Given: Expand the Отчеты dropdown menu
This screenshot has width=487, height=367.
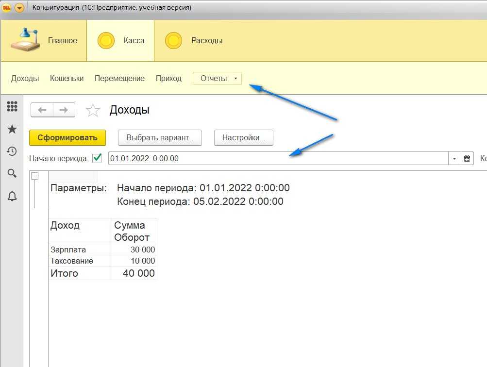Looking at the screenshot, I should 217,78.
